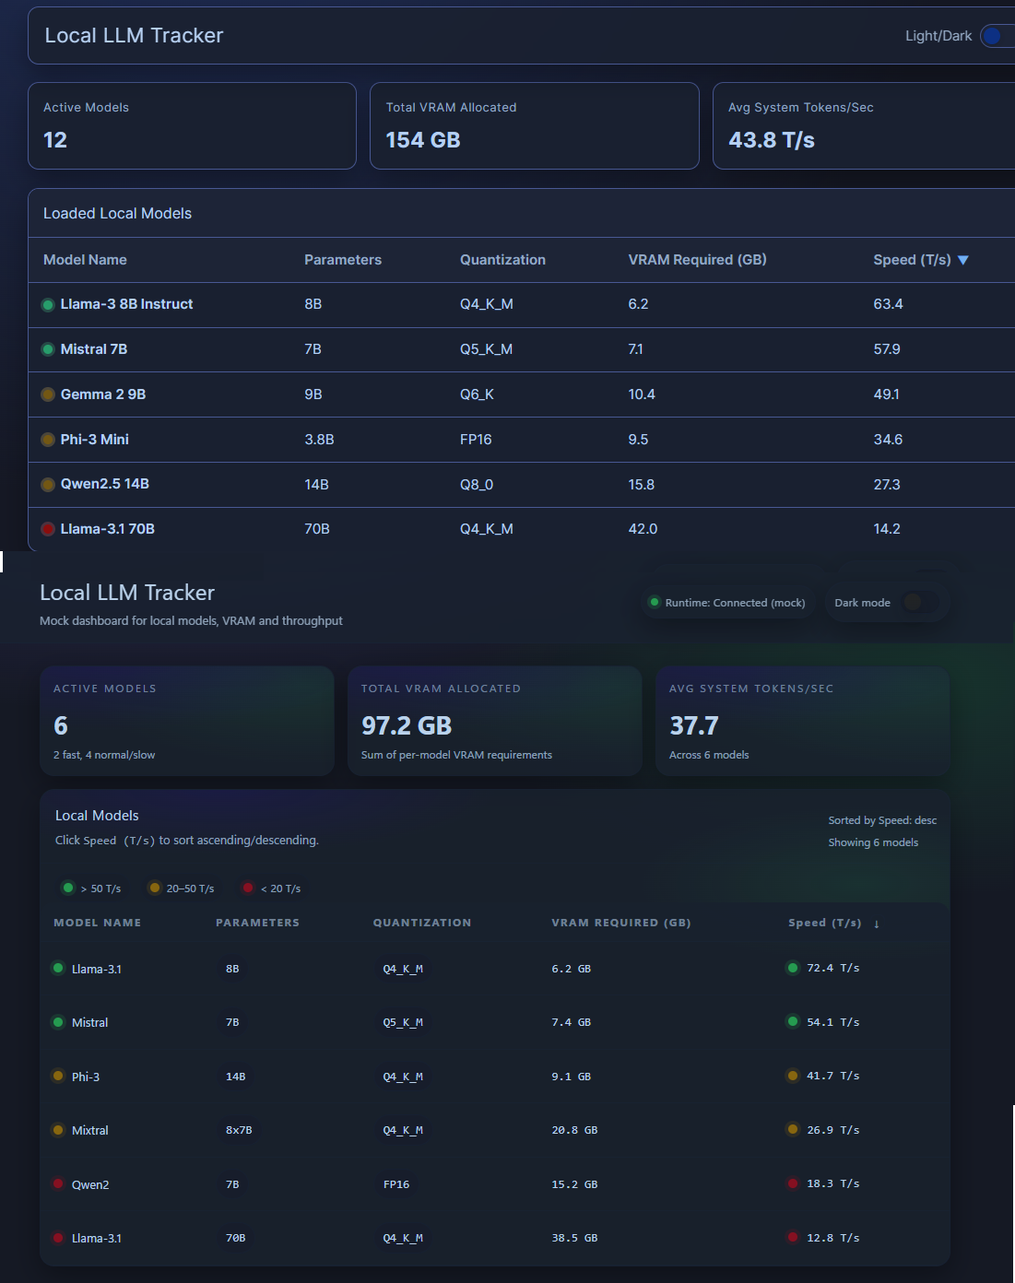Click amber dot before Mixtral name
This screenshot has height=1283, width=1015.
click(x=58, y=1130)
